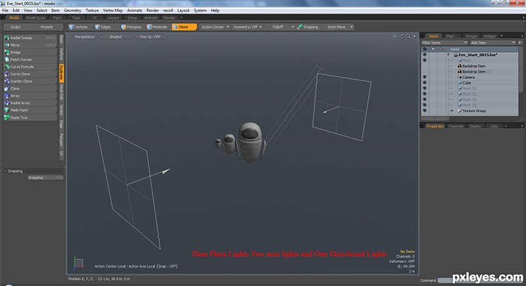Select the Curve Extrude tool
This screenshot has height=286, width=526.
30,66
